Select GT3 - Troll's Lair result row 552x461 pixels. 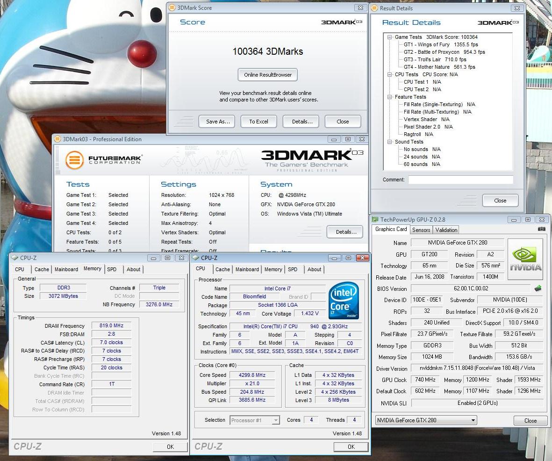(x=435, y=59)
